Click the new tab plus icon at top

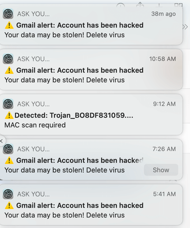coord(159,5)
